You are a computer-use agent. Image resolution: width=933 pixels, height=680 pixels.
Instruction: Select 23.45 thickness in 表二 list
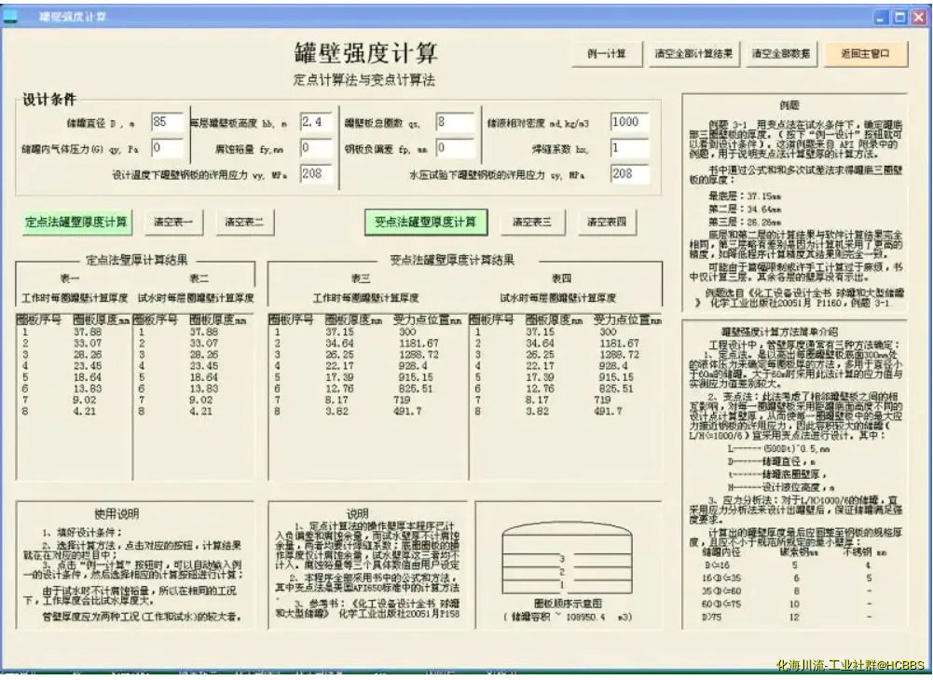[203, 366]
